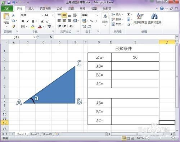Decrease font size with small A icon

47,21
